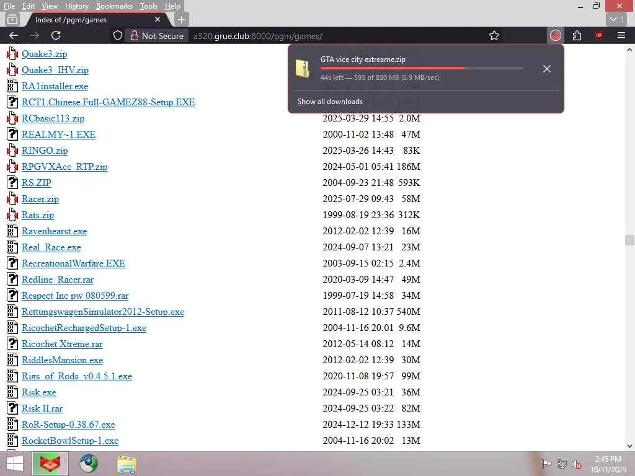The height and width of the screenshot is (476, 635).
Task: Download RettungswagenSimulator2012-Setup.exe
Action: (x=103, y=312)
